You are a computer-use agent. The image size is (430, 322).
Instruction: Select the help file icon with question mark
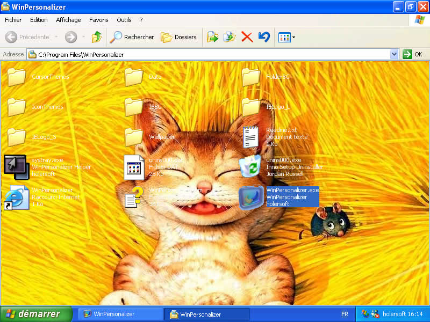pyautogui.click(x=134, y=197)
